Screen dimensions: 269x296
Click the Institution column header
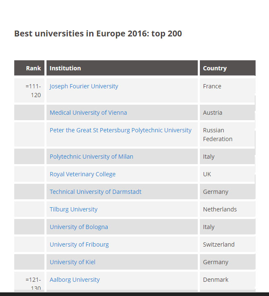click(122, 68)
